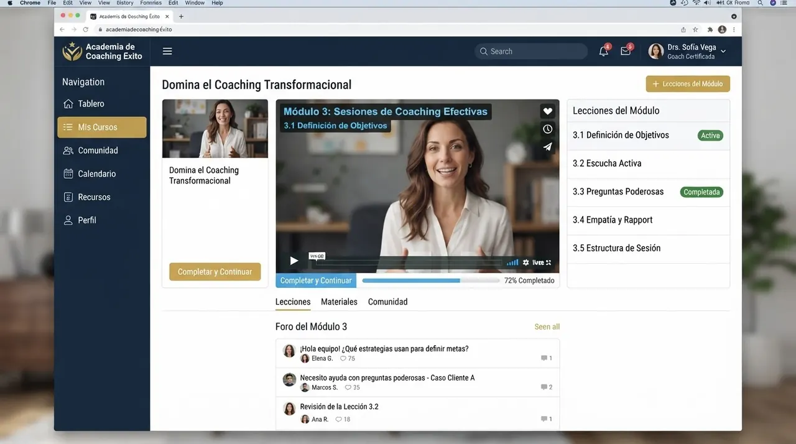The height and width of the screenshot is (444, 796).
Task: Click the 72% course progress bar
Action: coord(431,280)
